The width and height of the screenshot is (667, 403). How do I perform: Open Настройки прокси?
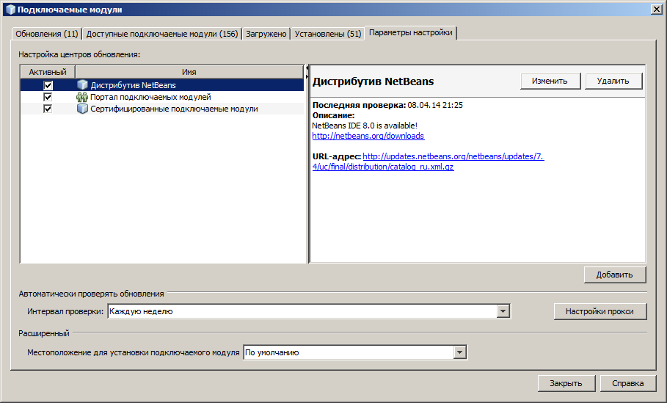(x=599, y=311)
